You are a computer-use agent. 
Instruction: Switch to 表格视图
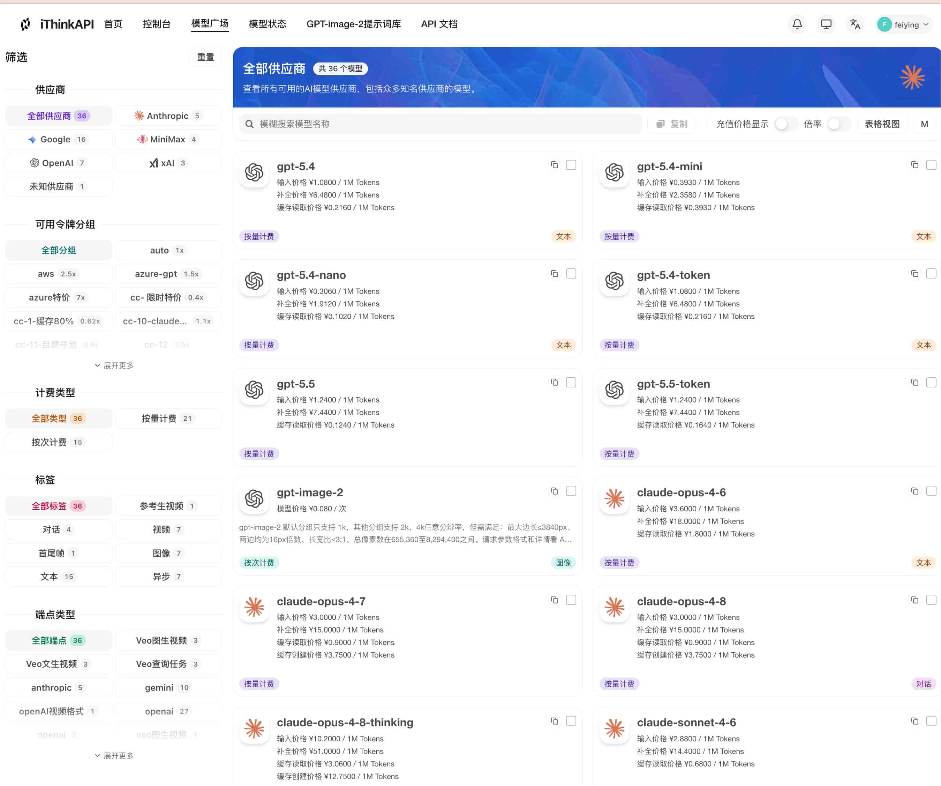[882, 124]
